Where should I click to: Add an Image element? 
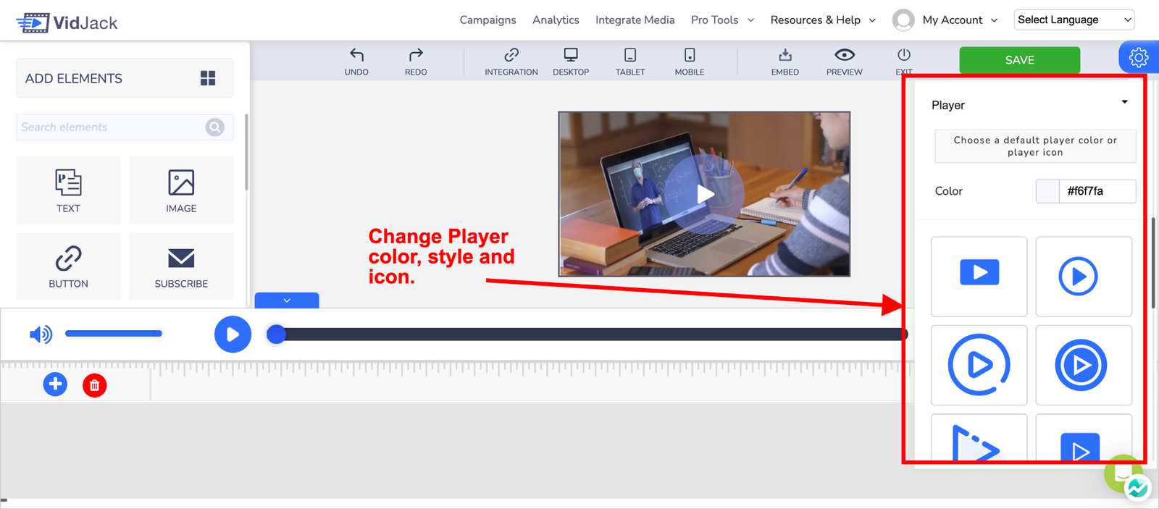181,190
